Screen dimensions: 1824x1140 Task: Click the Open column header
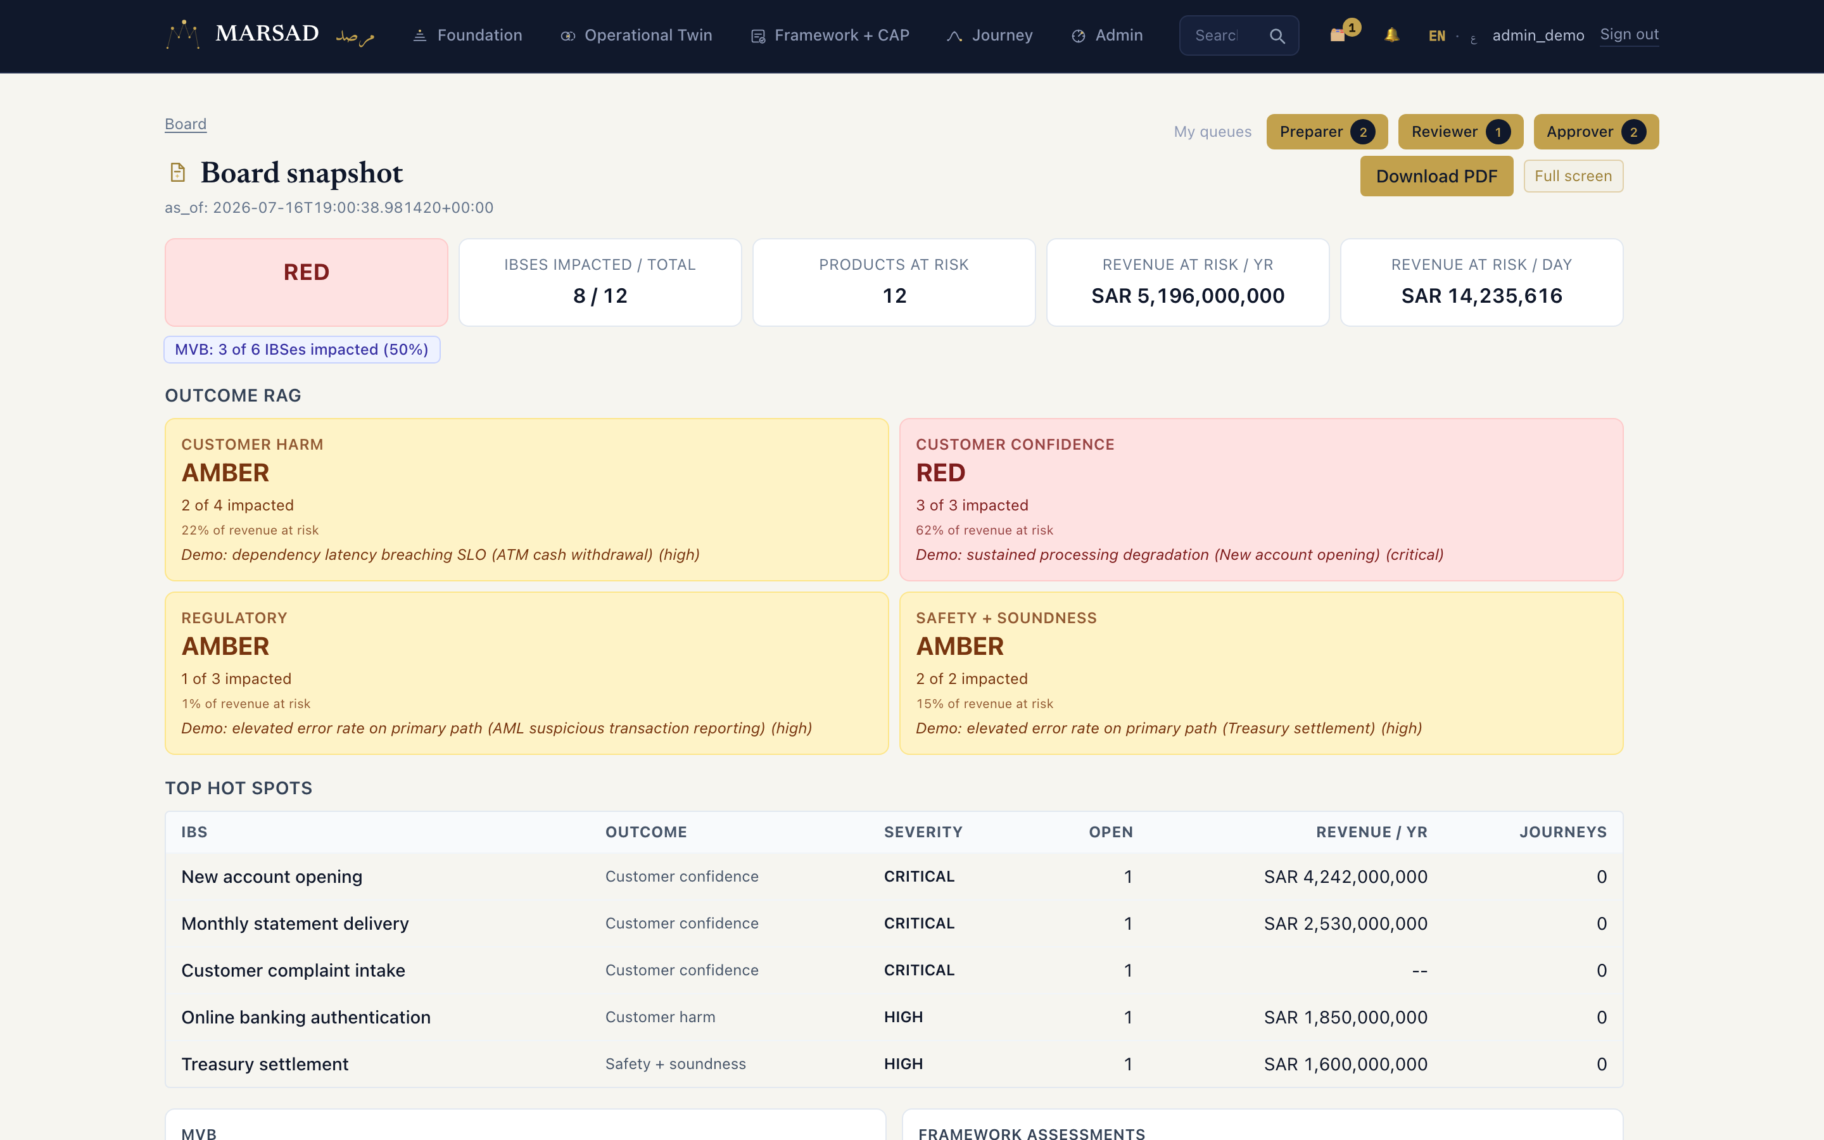1111,832
